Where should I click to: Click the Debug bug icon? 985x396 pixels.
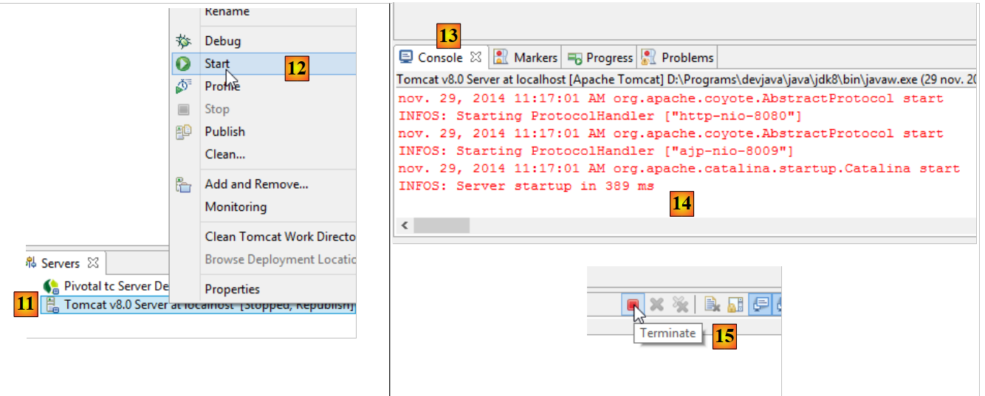click(183, 41)
